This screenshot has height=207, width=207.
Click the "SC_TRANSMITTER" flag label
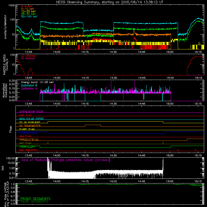pyautogui.click(x=30, y=126)
